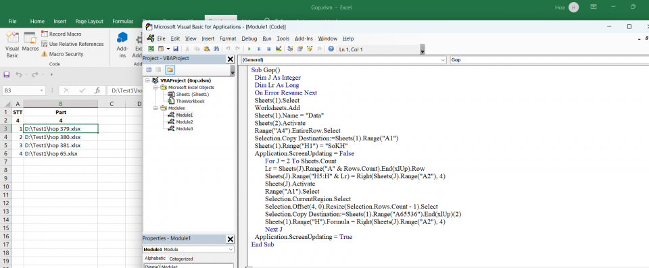Click the Undo icon in VBA toolbar
Screen dimensions: 649x268
click(x=228, y=49)
